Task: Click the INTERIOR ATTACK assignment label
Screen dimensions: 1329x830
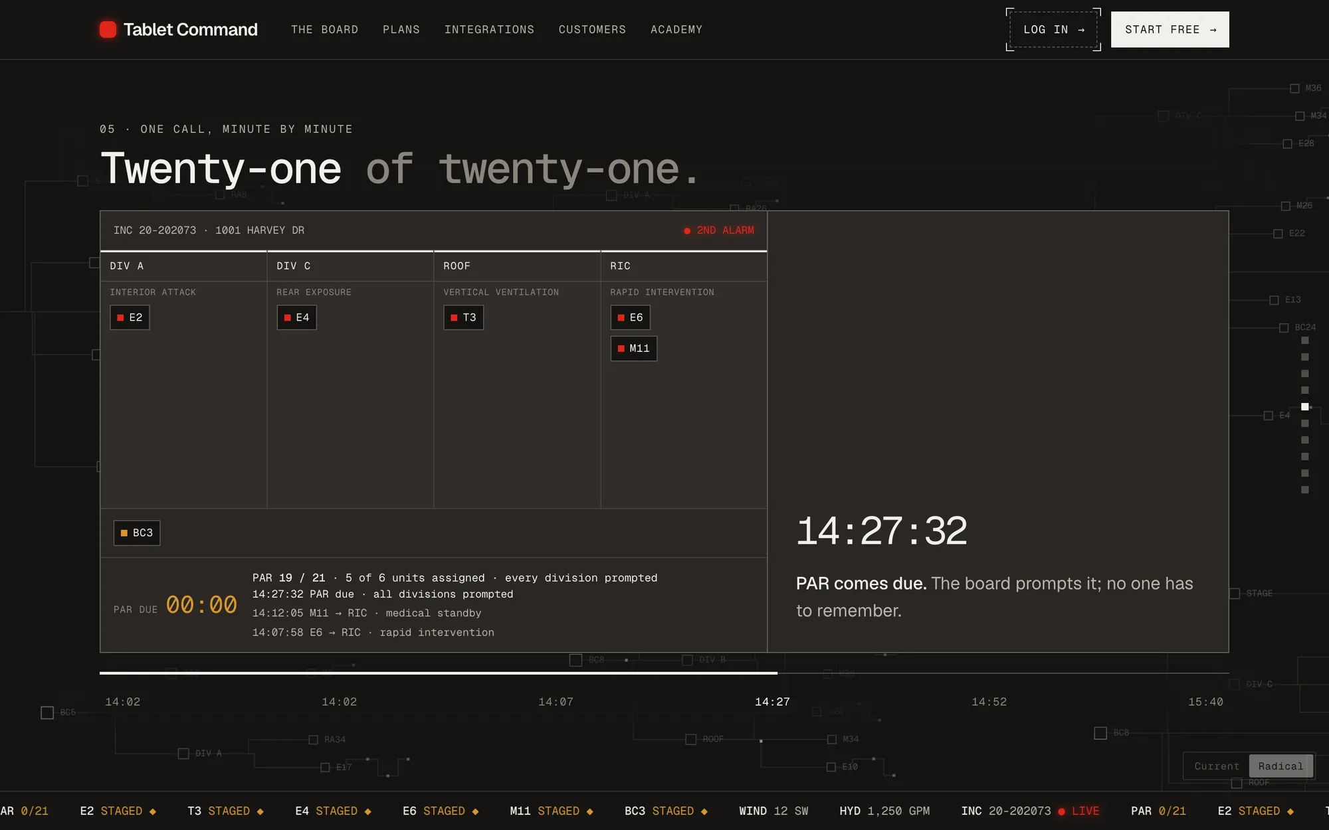Action: 153,292
